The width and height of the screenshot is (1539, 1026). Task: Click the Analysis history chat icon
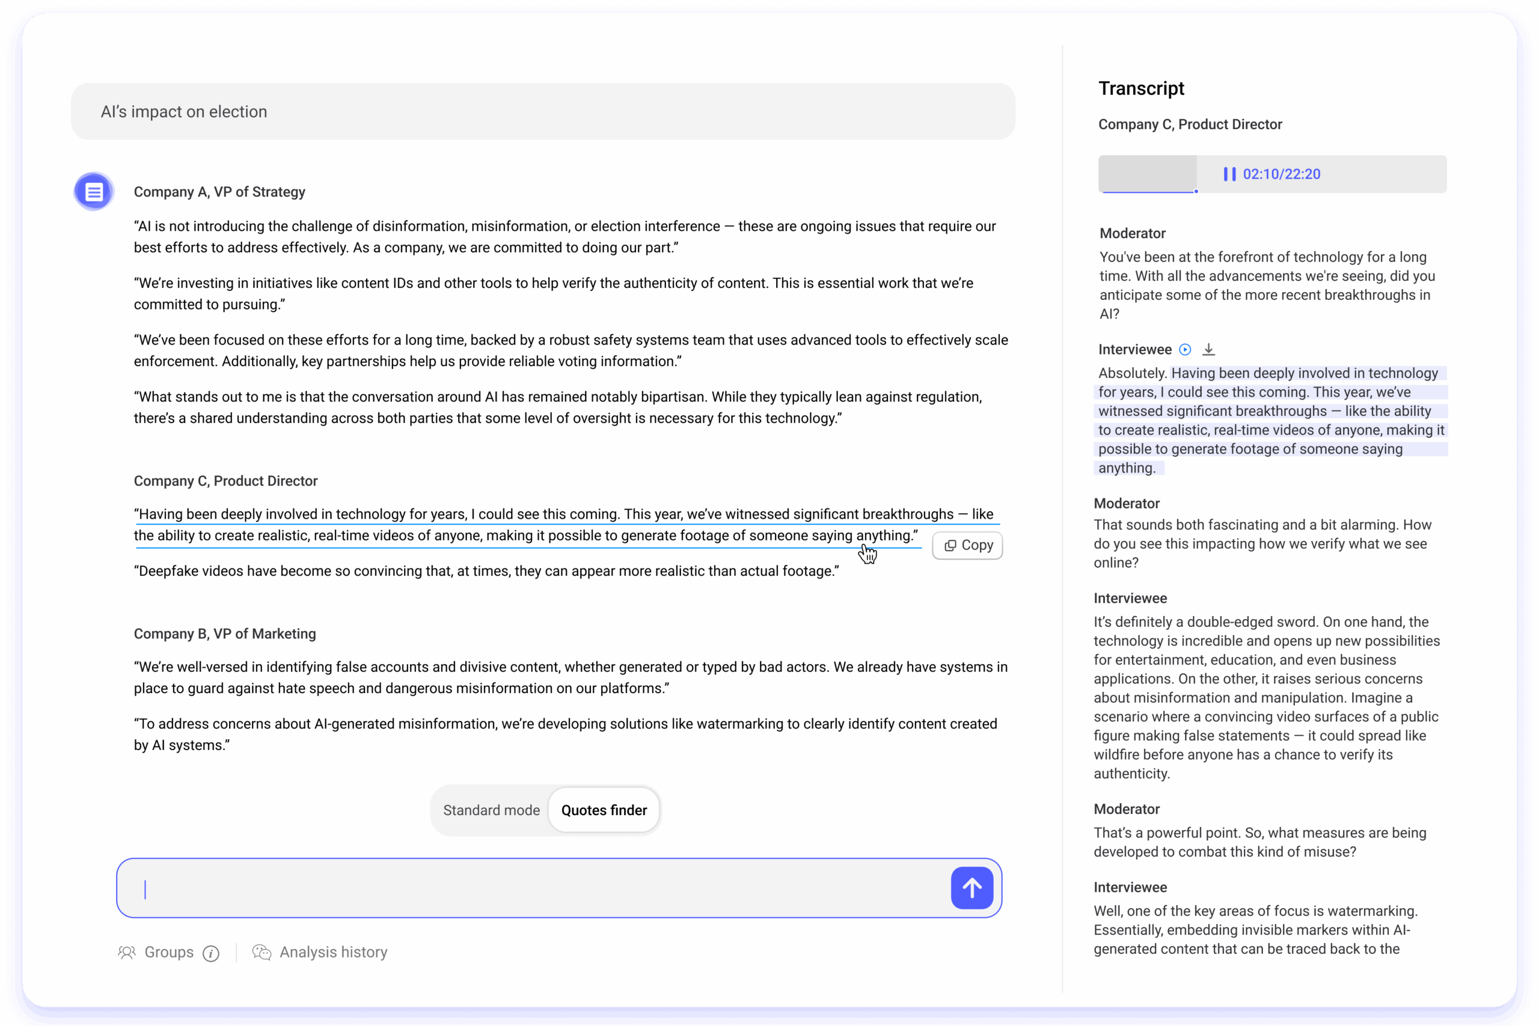(262, 952)
